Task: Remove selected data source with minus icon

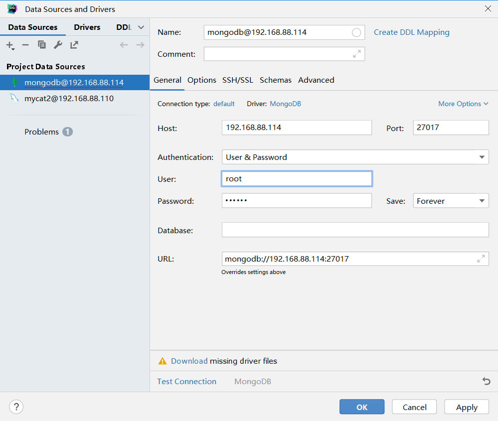Action: click(25, 45)
